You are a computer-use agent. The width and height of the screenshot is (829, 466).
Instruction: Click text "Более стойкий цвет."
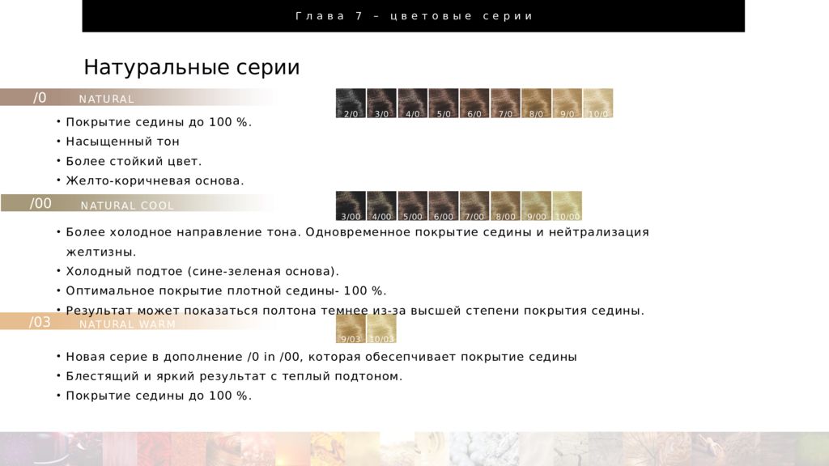point(134,161)
